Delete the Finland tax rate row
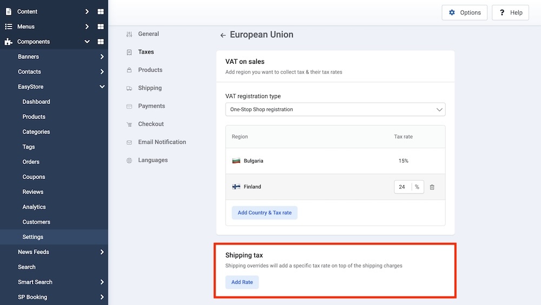Viewport: 541px width, 305px height. tap(432, 187)
